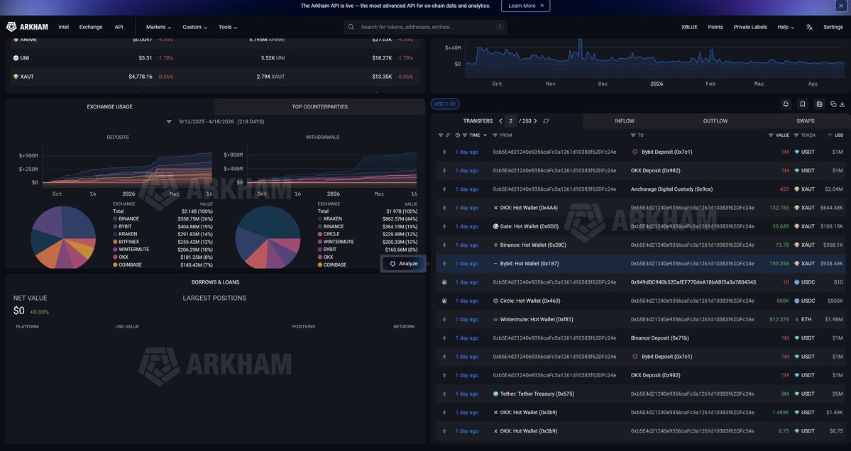Viewport: 851px width, 451px height.
Task: Open the Intel nav link
Action: click(x=63, y=27)
